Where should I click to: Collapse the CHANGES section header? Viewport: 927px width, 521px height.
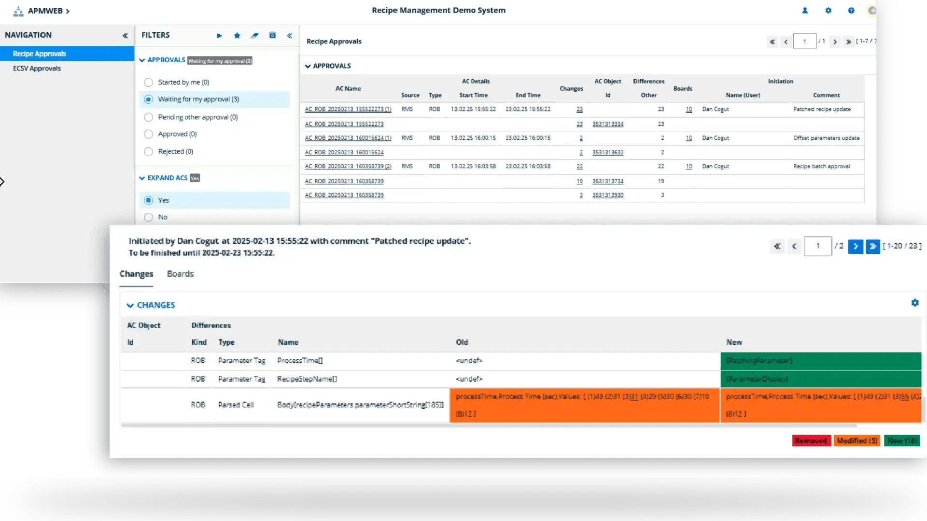tap(130, 305)
